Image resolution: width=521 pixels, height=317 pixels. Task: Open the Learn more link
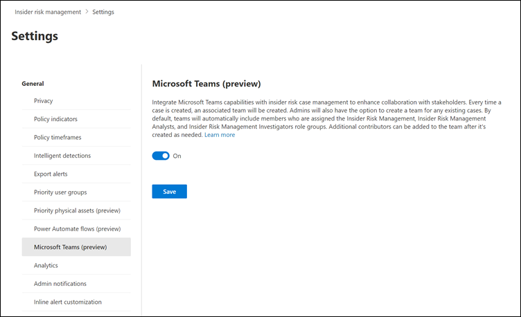pyautogui.click(x=220, y=135)
